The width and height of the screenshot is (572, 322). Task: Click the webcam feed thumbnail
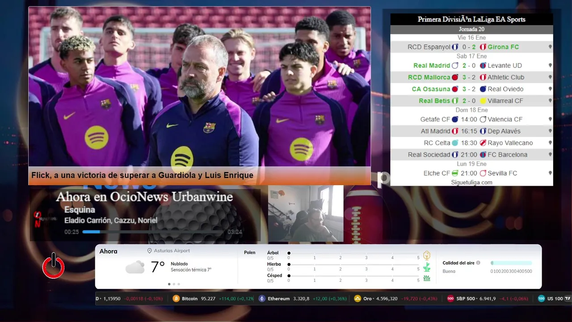306,214
